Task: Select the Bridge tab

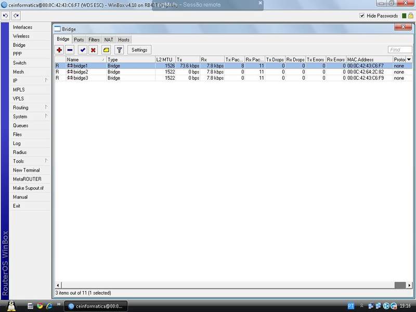Action: coord(63,40)
